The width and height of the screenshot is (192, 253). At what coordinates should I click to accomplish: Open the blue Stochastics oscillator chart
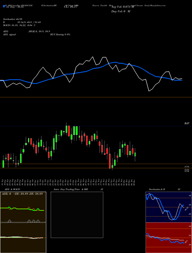[169, 207]
